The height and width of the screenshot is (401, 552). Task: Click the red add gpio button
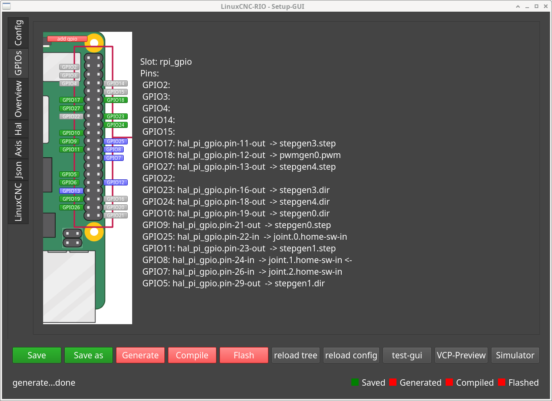click(67, 39)
